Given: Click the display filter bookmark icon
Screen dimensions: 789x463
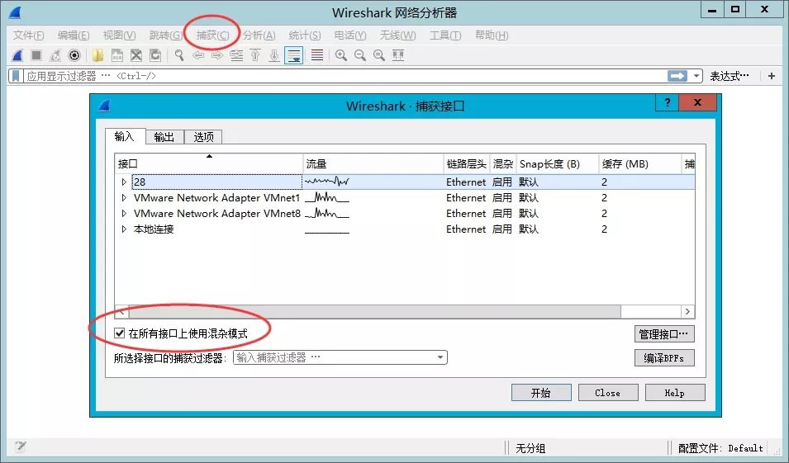Looking at the screenshot, I should 16,76.
